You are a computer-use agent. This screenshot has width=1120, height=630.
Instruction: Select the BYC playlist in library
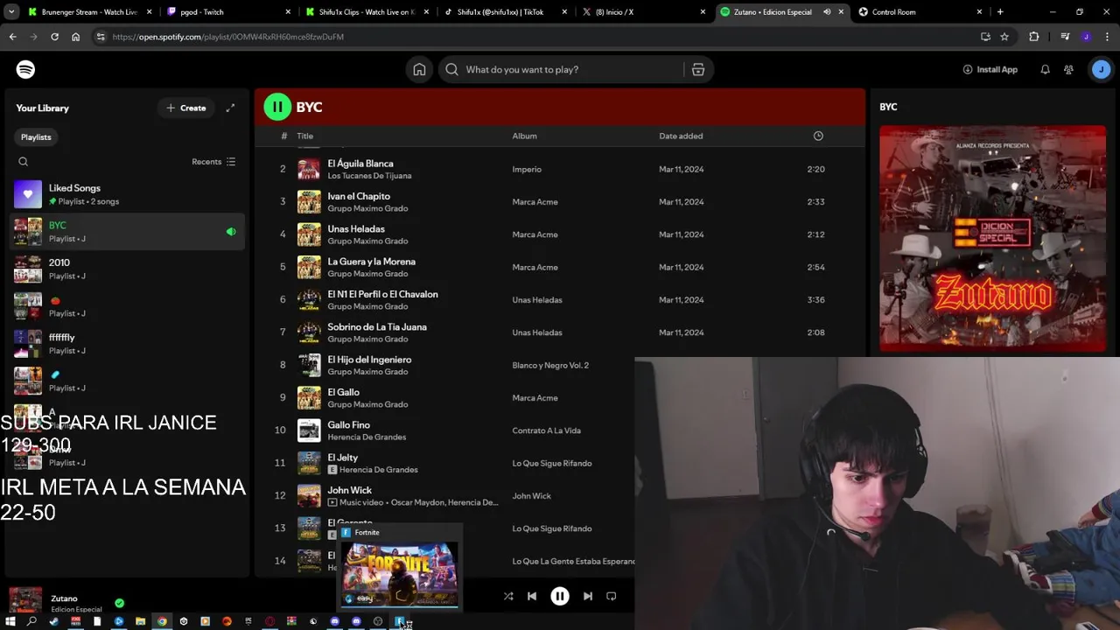pyautogui.click(x=126, y=231)
